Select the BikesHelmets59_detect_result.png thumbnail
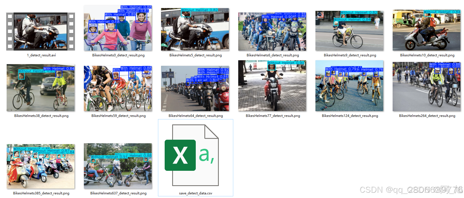 pos(118,88)
